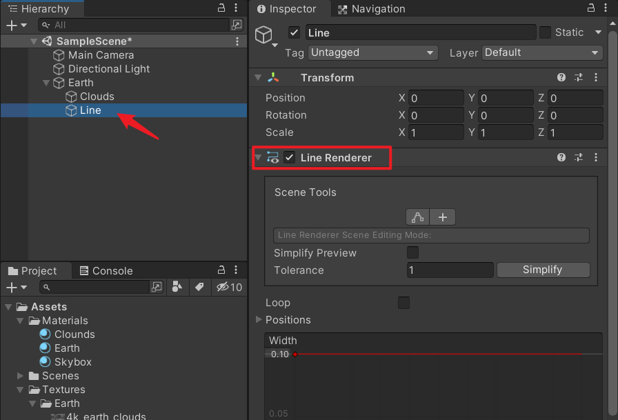Open the SampleScene three-dot options menu
Image resolution: width=618 pixels, height=420 pixels.
237,41
